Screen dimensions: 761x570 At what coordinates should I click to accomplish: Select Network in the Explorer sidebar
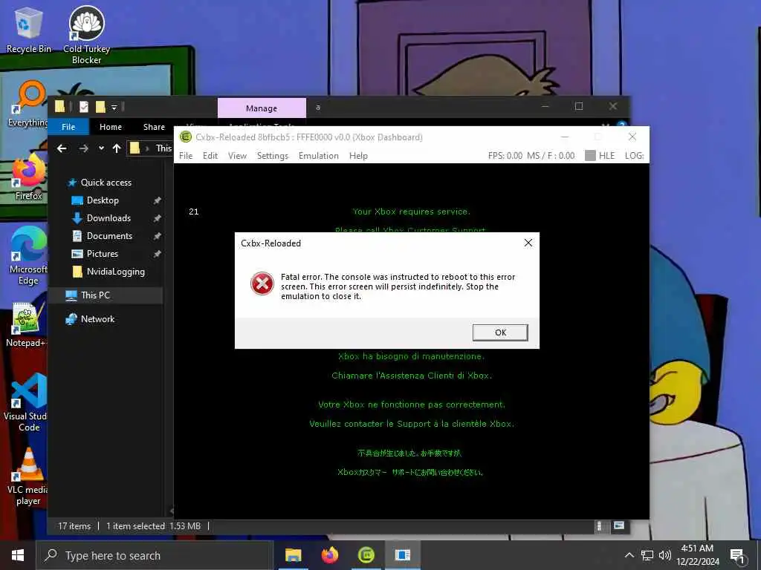point(97,319)
